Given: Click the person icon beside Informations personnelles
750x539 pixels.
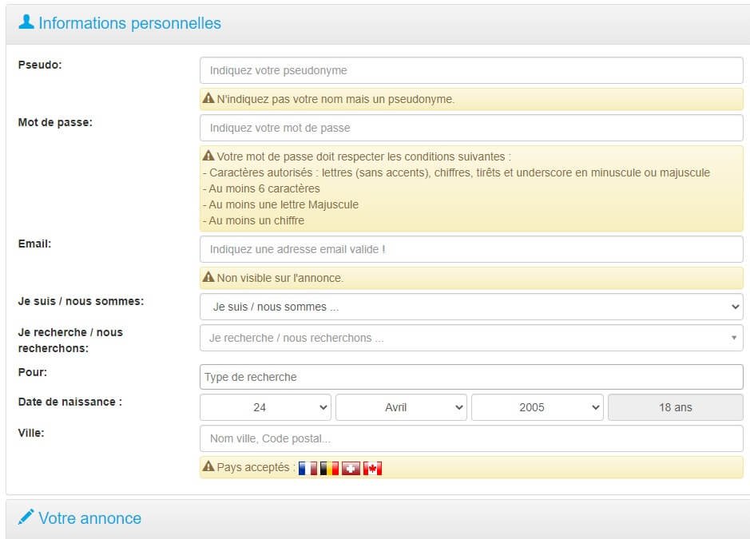Looking at the screenshot, I should coord(27,23).
